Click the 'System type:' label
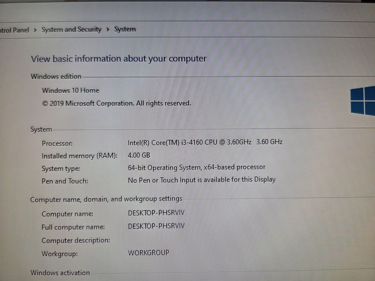Viewport: 375px width, 281px height. coord(61,169)
